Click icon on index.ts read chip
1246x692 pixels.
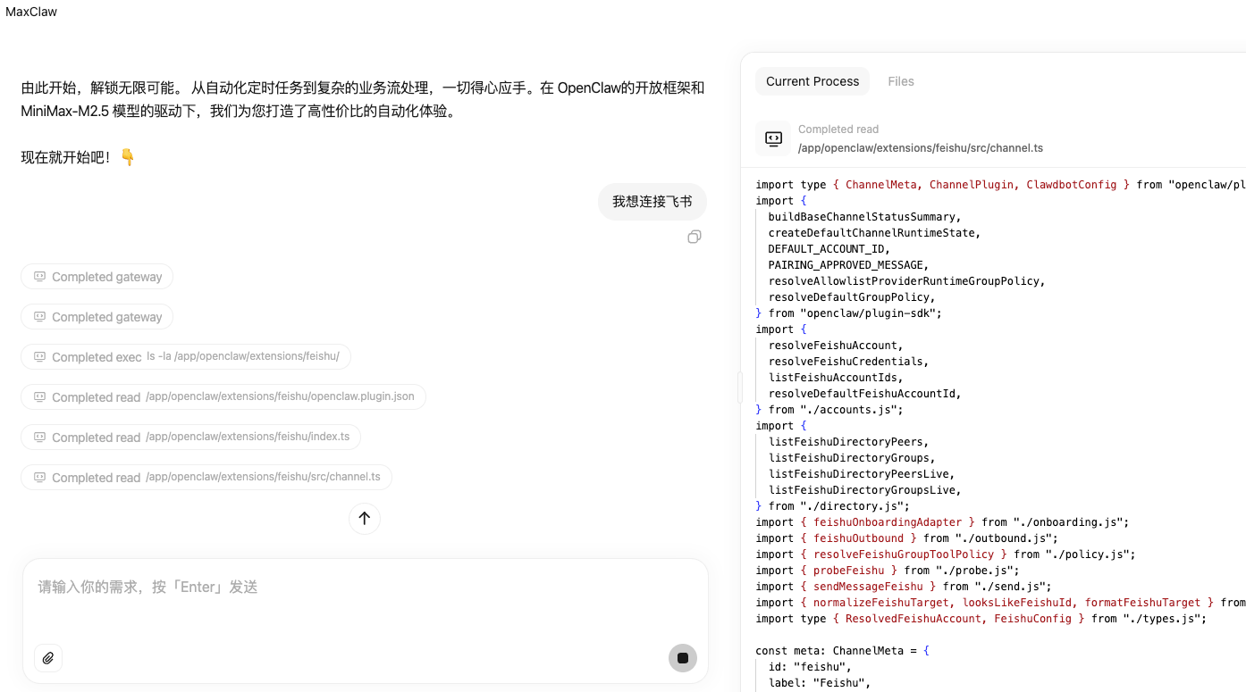point(39,438)
